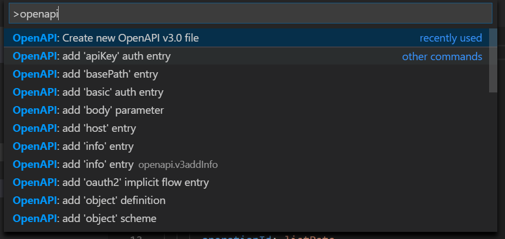Click the bold OpenAPI prefix of first command
This screenshot has width=505, height=239.
click(x=35, y=38)
